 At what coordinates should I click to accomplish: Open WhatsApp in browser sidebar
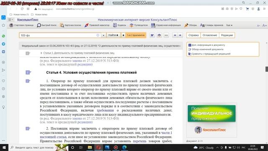coord(3,36)
